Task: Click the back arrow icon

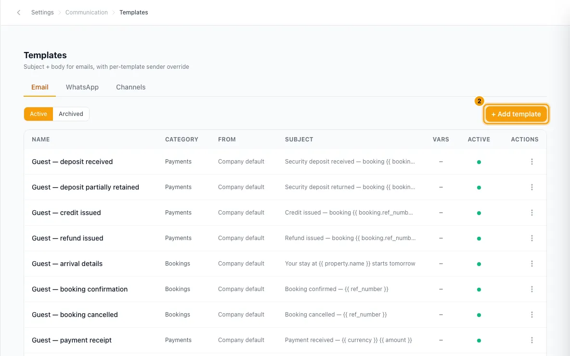Action: coord(19,13)
